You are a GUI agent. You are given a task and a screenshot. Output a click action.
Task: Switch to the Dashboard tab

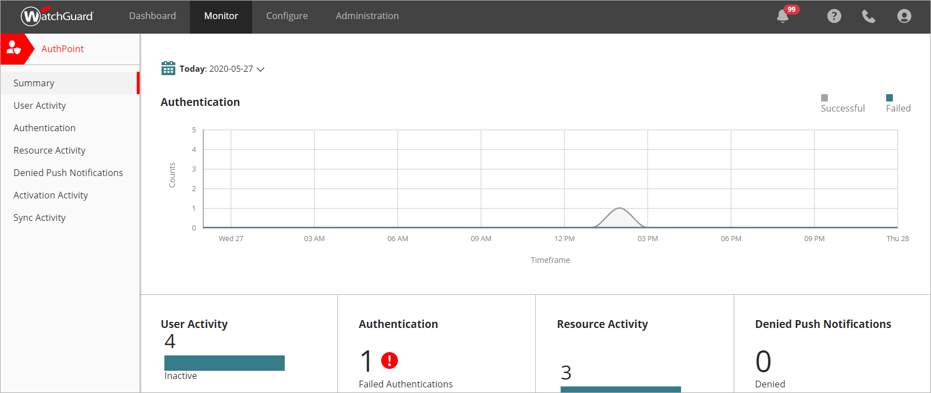coord(152,16)
